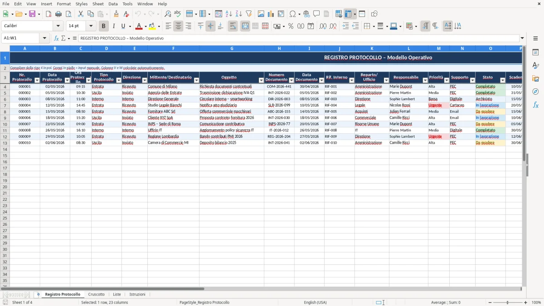Switch to the Istruzioni sheet tab
Screen dimensions: 544x306
pyautogui.click(x=137, y=295)
